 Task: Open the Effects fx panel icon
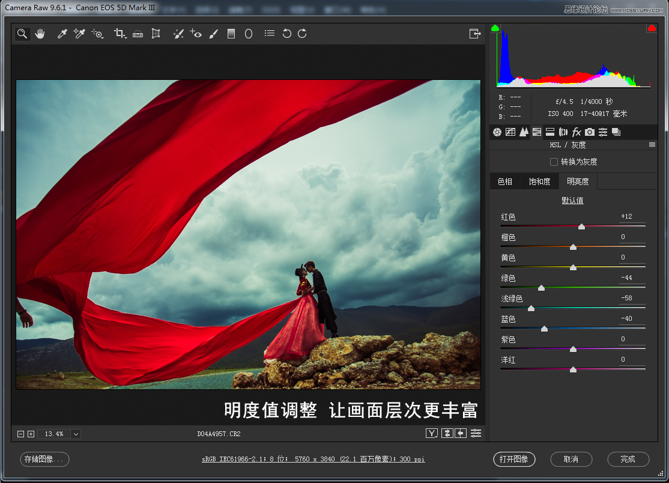577,132
